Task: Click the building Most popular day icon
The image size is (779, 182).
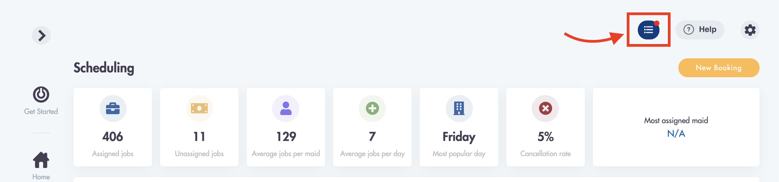Action: coord(459,108)
